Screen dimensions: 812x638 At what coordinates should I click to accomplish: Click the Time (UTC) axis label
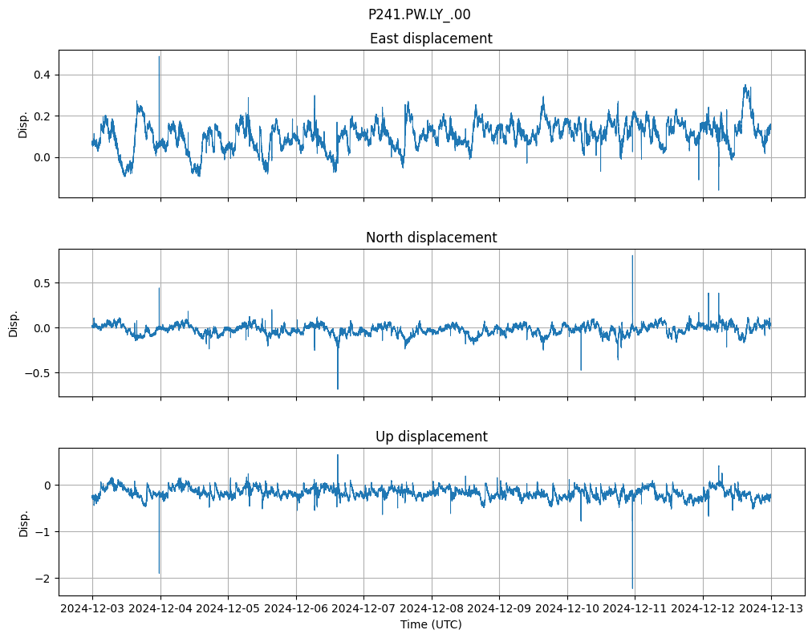[x=431, y=624]
